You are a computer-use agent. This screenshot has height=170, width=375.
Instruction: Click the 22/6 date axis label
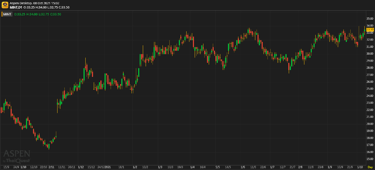(x=263, y=167)
